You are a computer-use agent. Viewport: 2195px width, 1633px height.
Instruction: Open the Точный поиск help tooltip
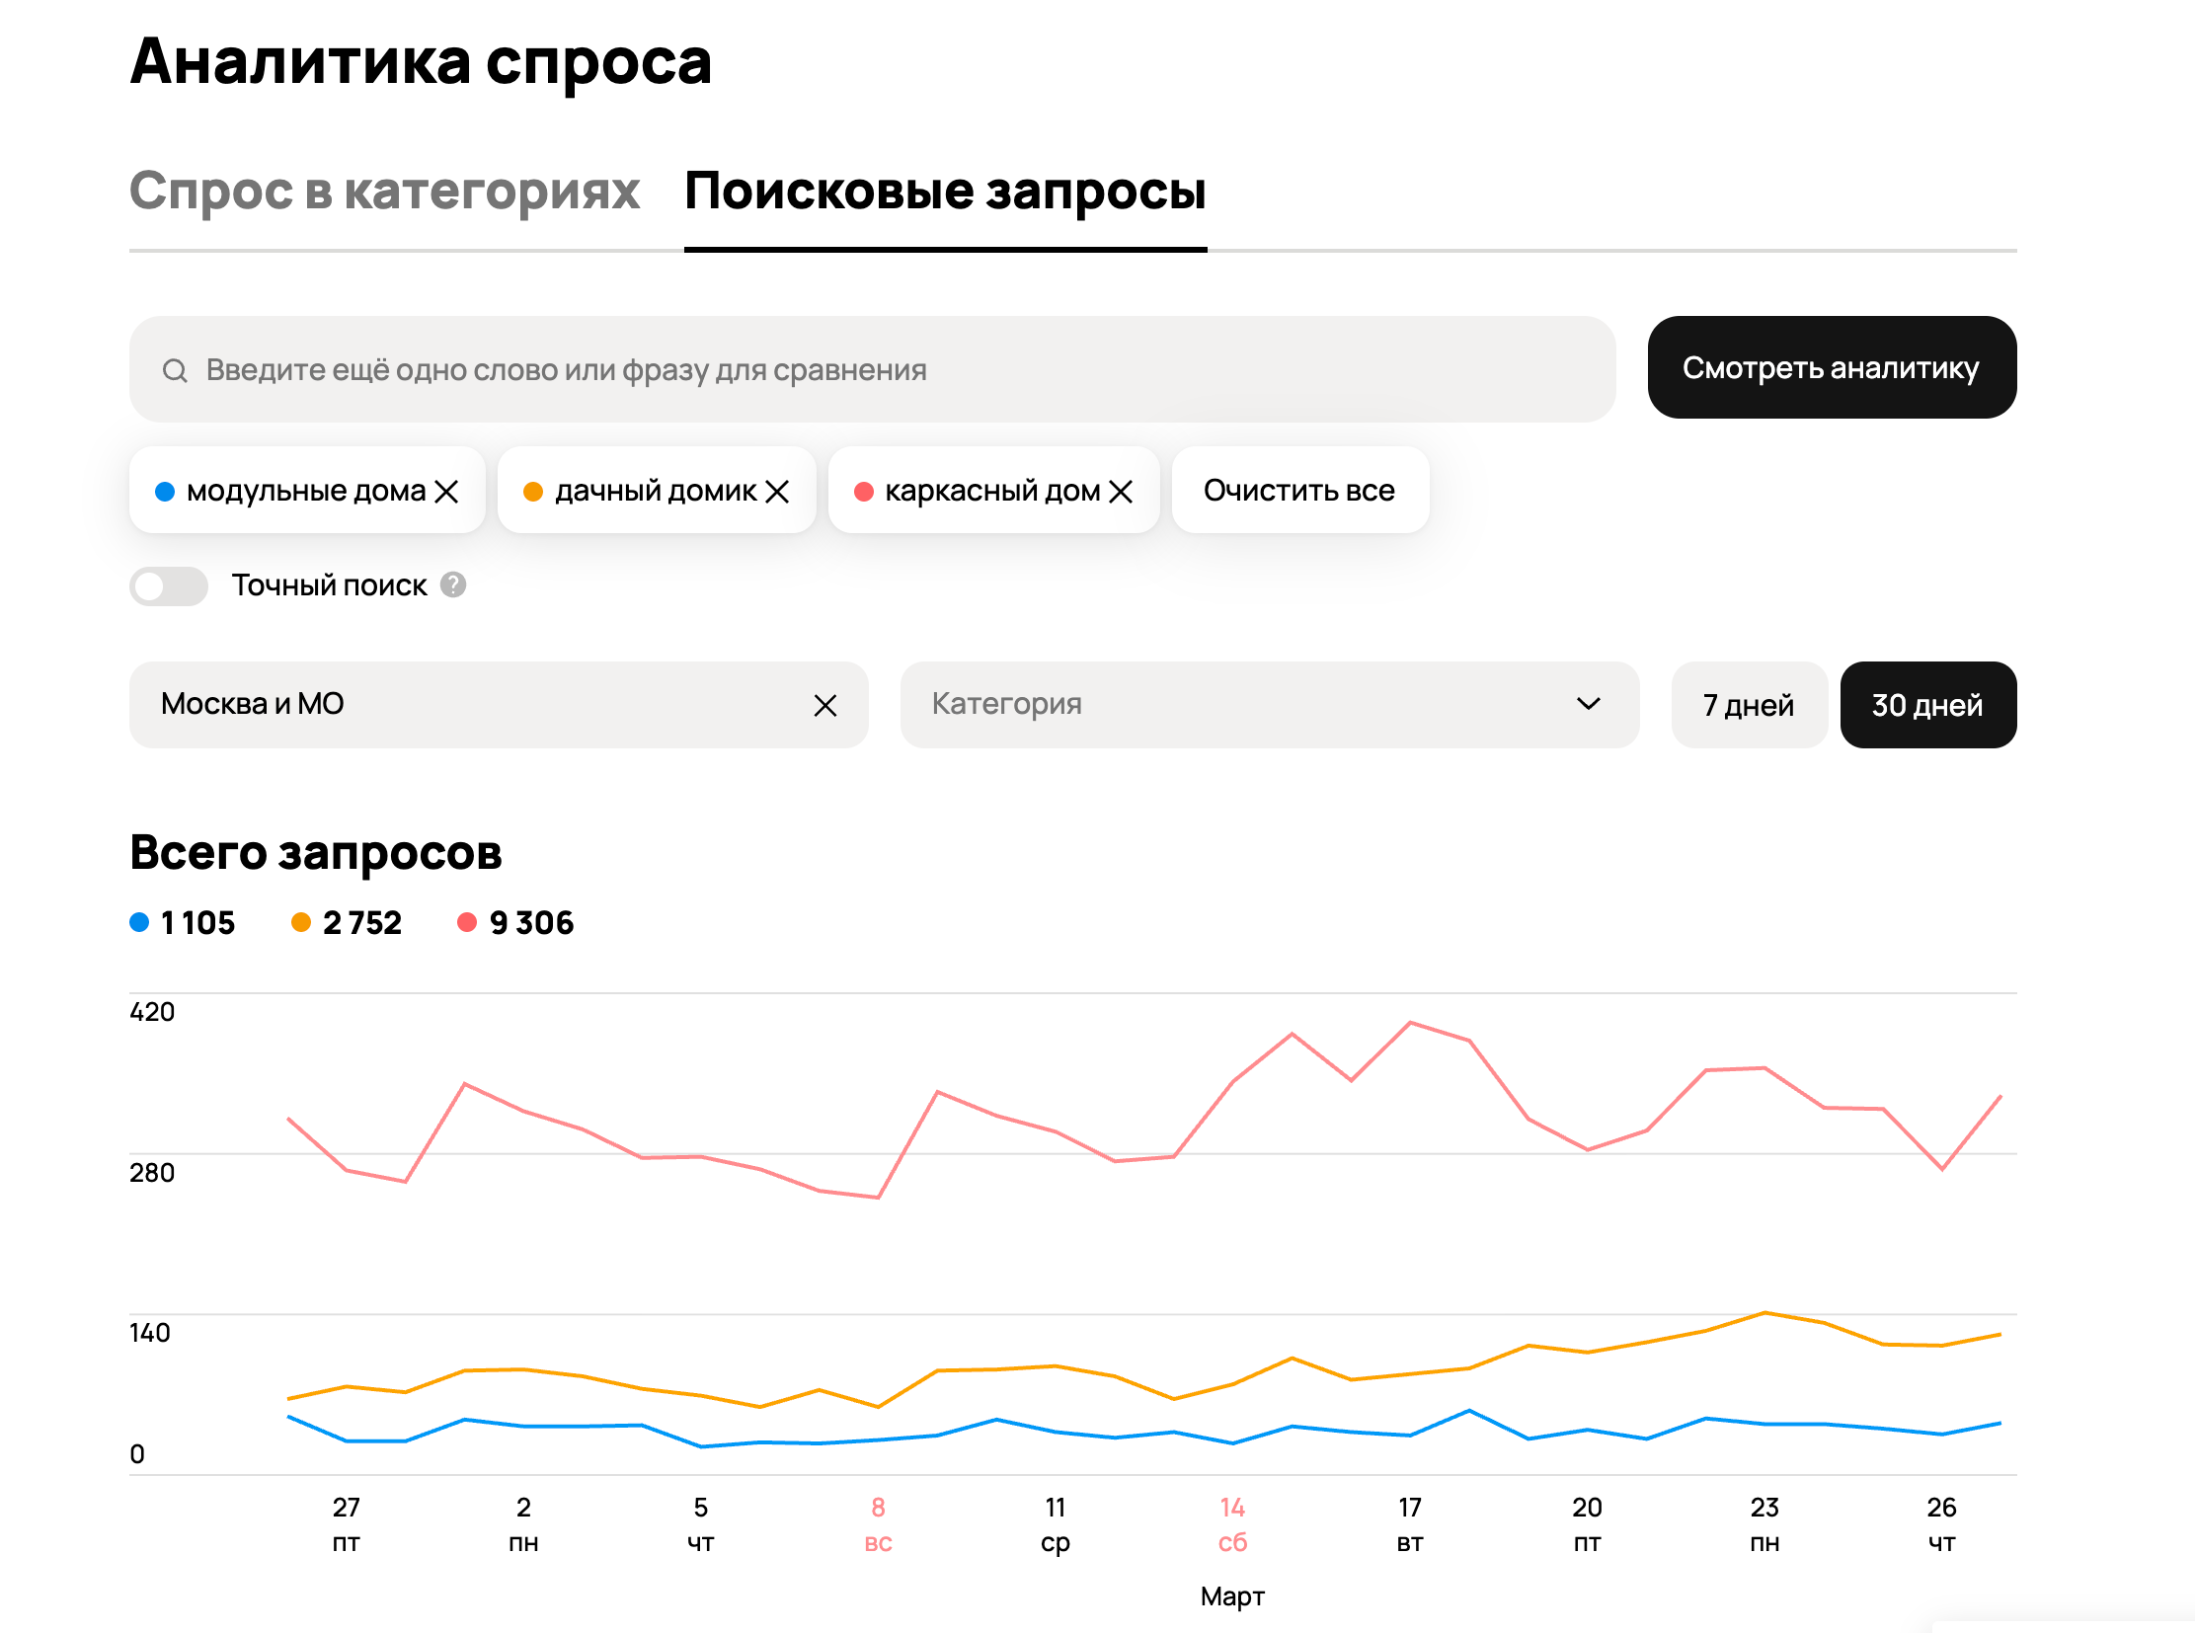pyautogui.click(x=453, y=585)
